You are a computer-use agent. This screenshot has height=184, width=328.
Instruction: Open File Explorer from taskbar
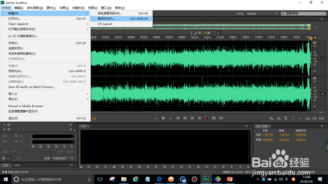coord(124,179)
